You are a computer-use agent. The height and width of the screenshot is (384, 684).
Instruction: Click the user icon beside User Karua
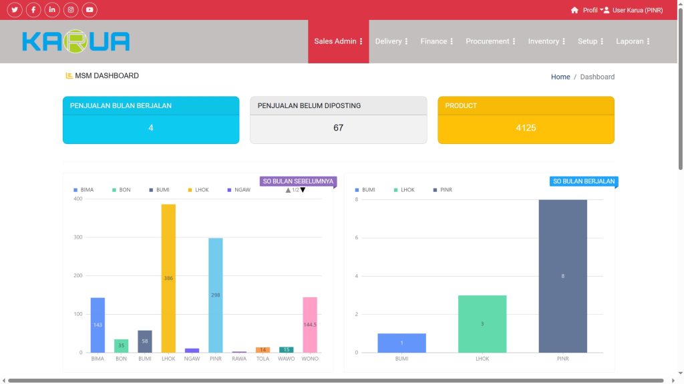[607, 10]
